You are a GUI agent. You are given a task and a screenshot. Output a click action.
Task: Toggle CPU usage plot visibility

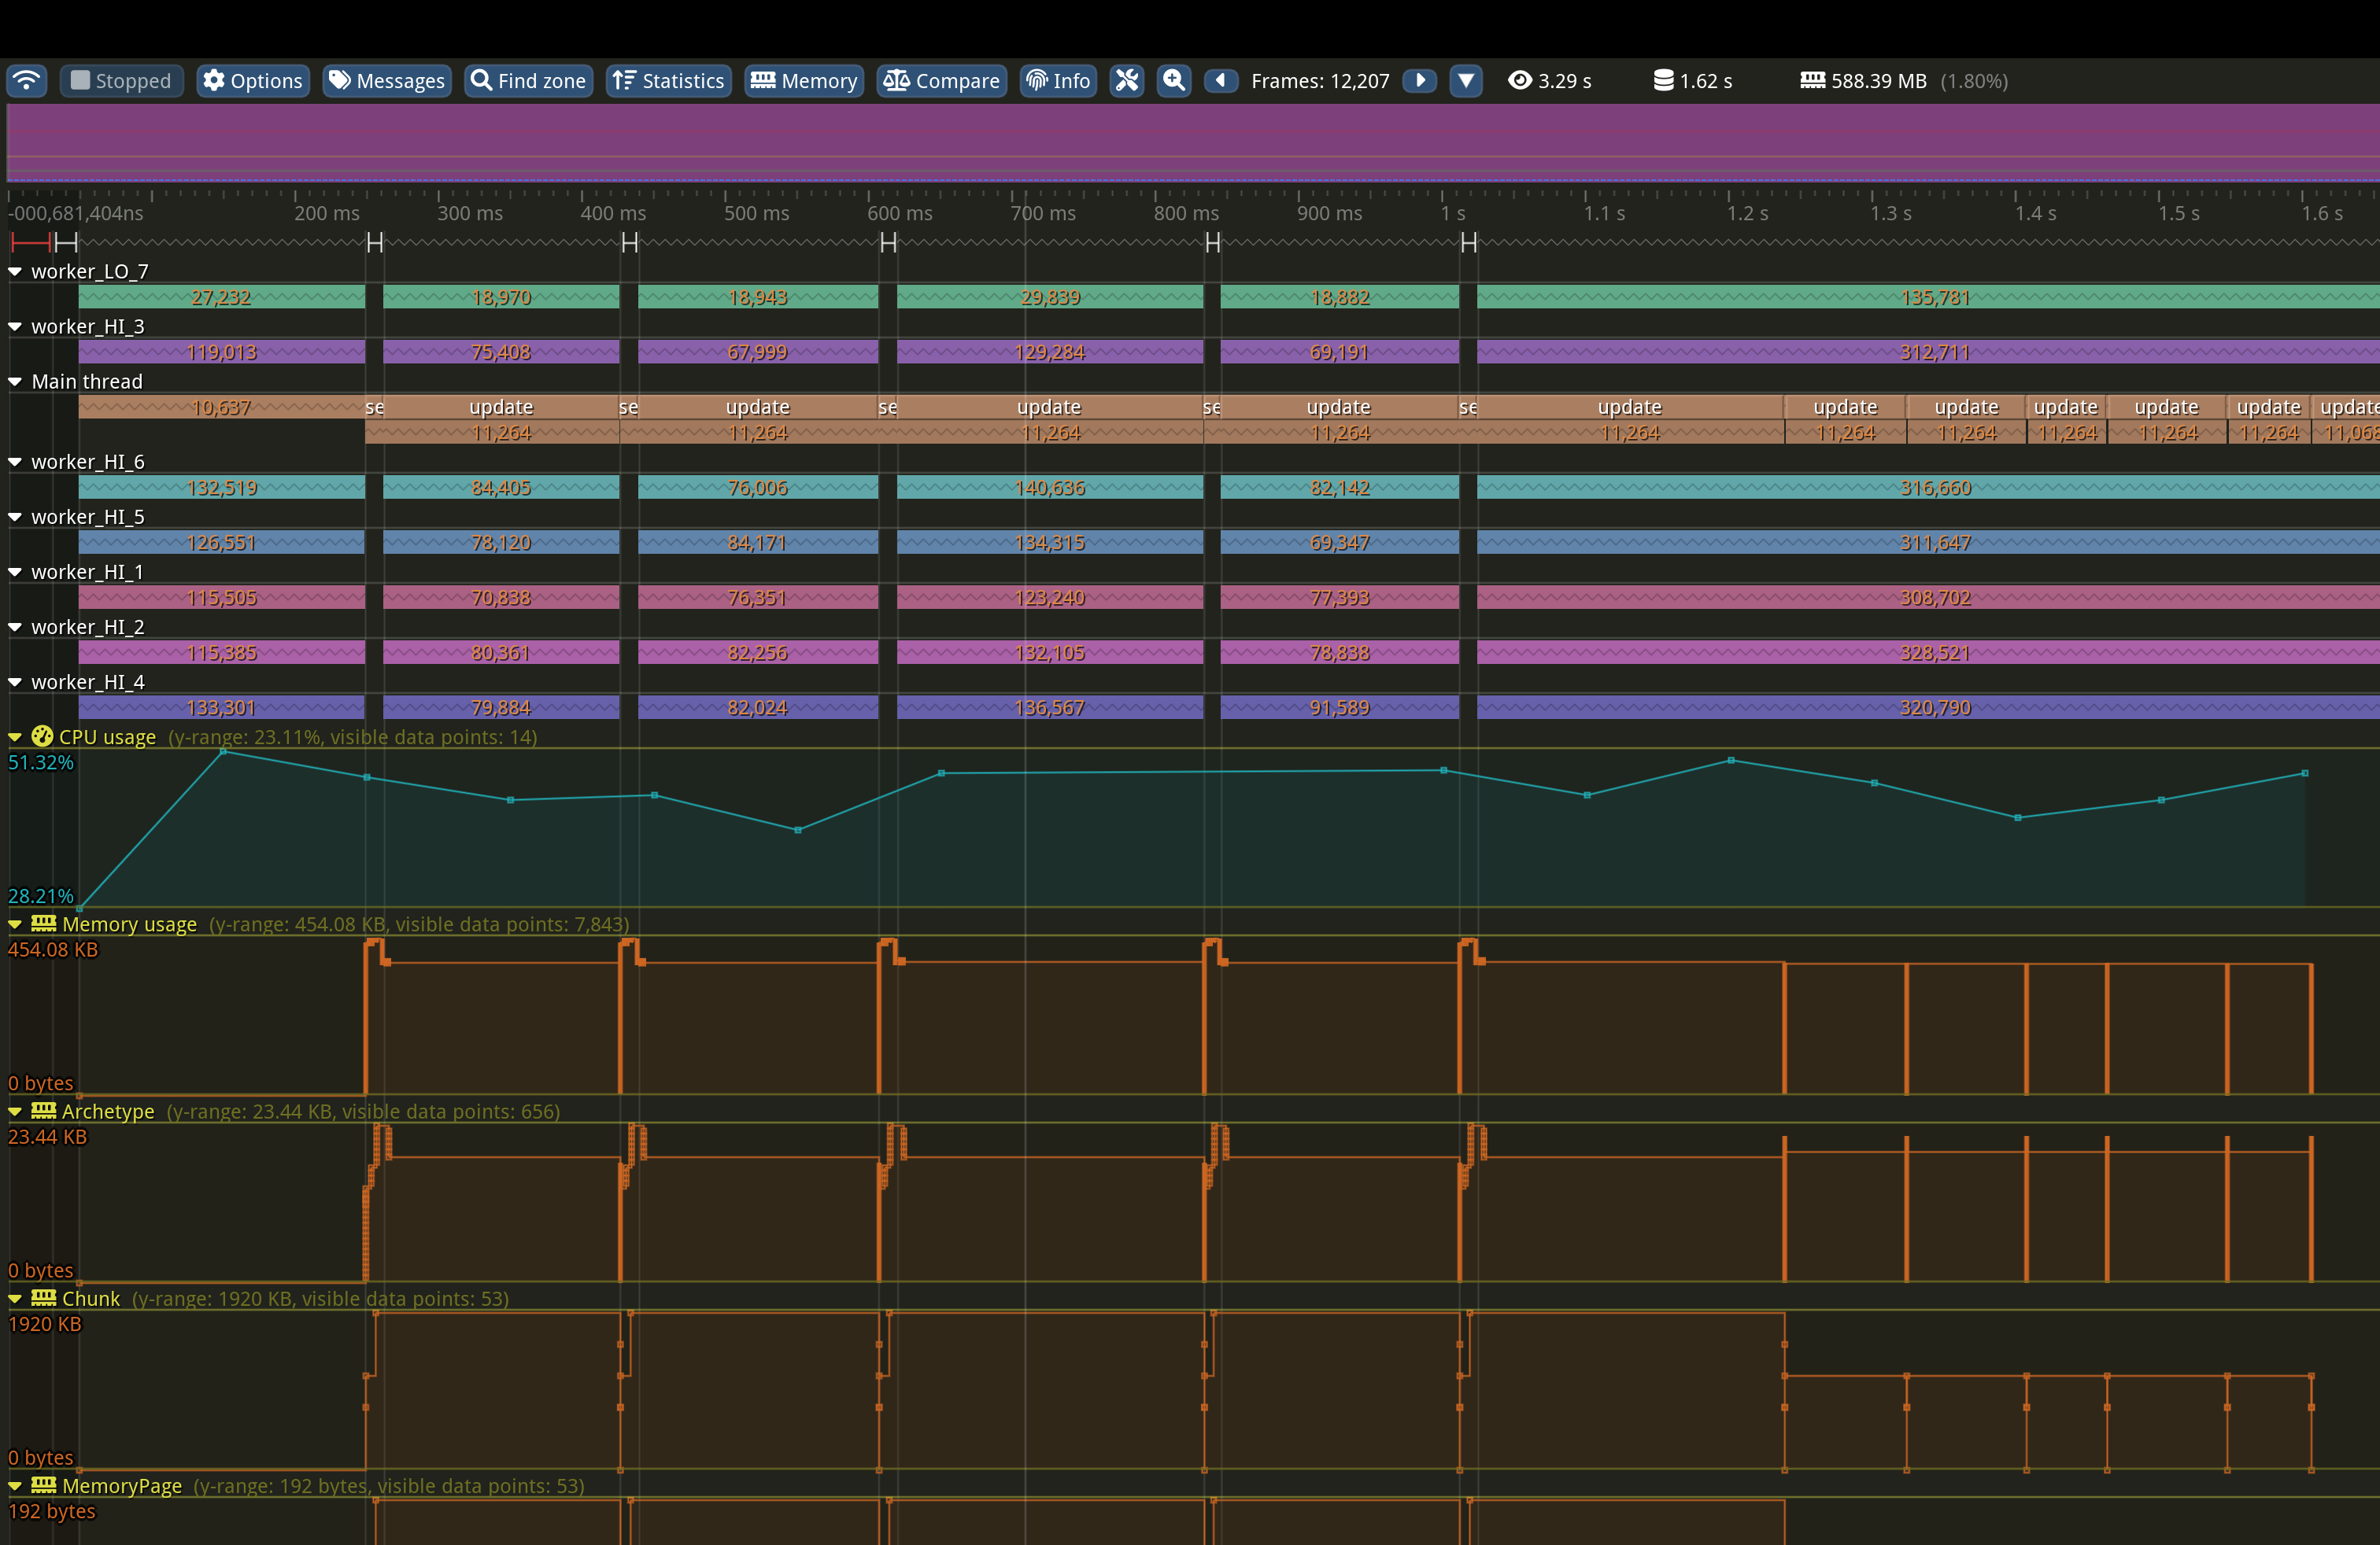click(x=15, y=738)
